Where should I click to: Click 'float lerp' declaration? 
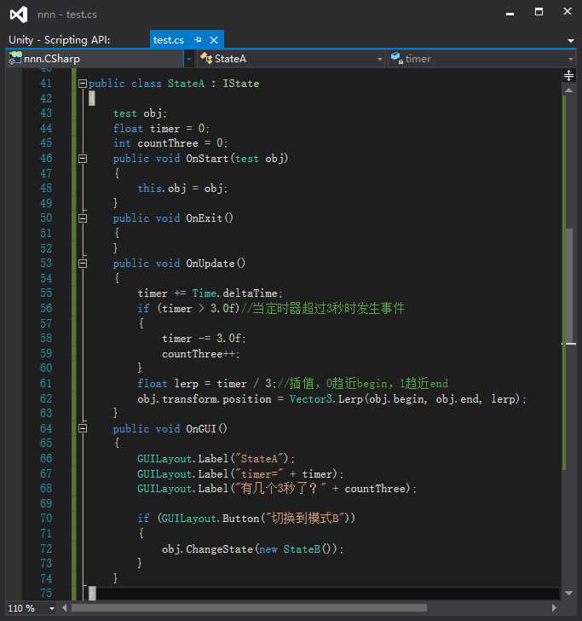click(x=168, y=383)
